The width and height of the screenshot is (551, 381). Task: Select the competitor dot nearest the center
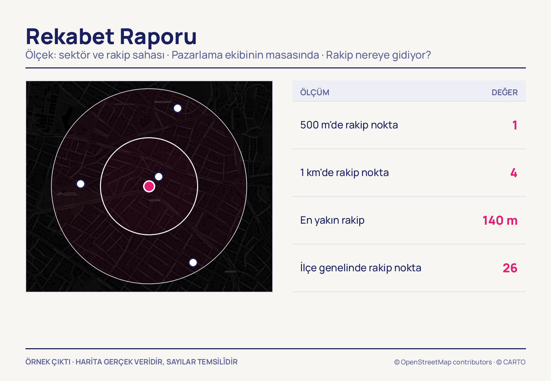coord(159,176)
